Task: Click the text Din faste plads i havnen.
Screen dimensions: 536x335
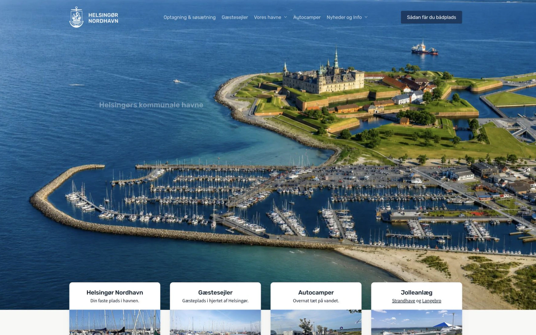Action: (115, 301)
